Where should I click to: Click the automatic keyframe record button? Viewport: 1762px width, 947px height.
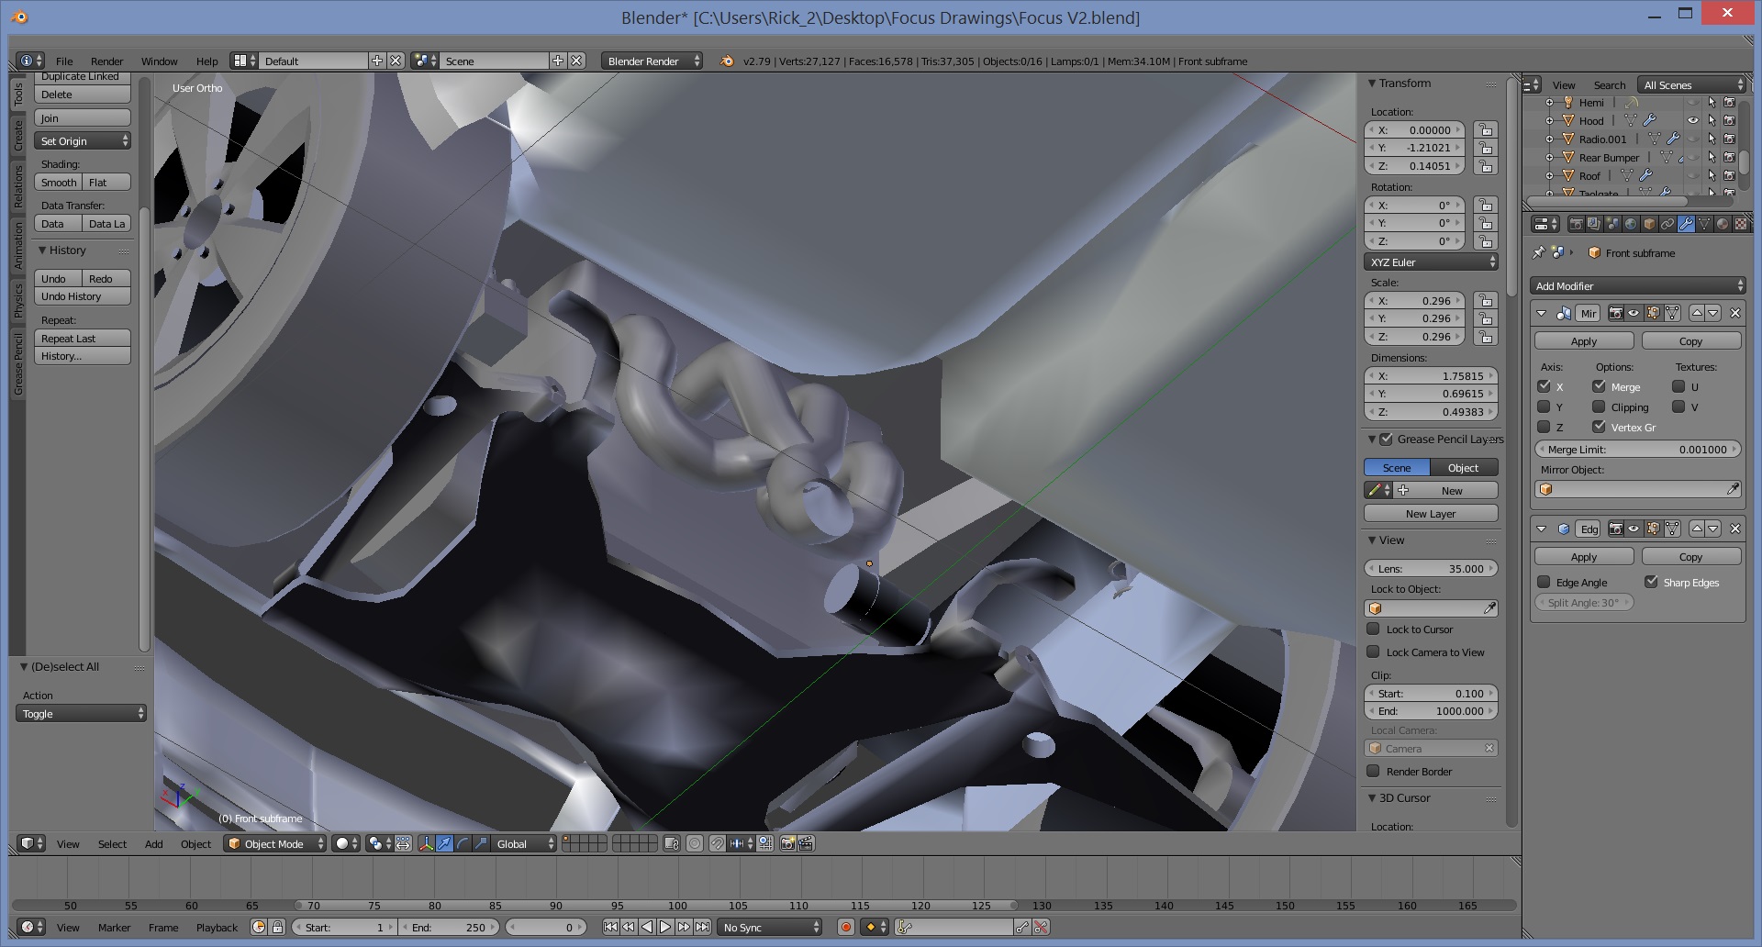coord(846,928)
